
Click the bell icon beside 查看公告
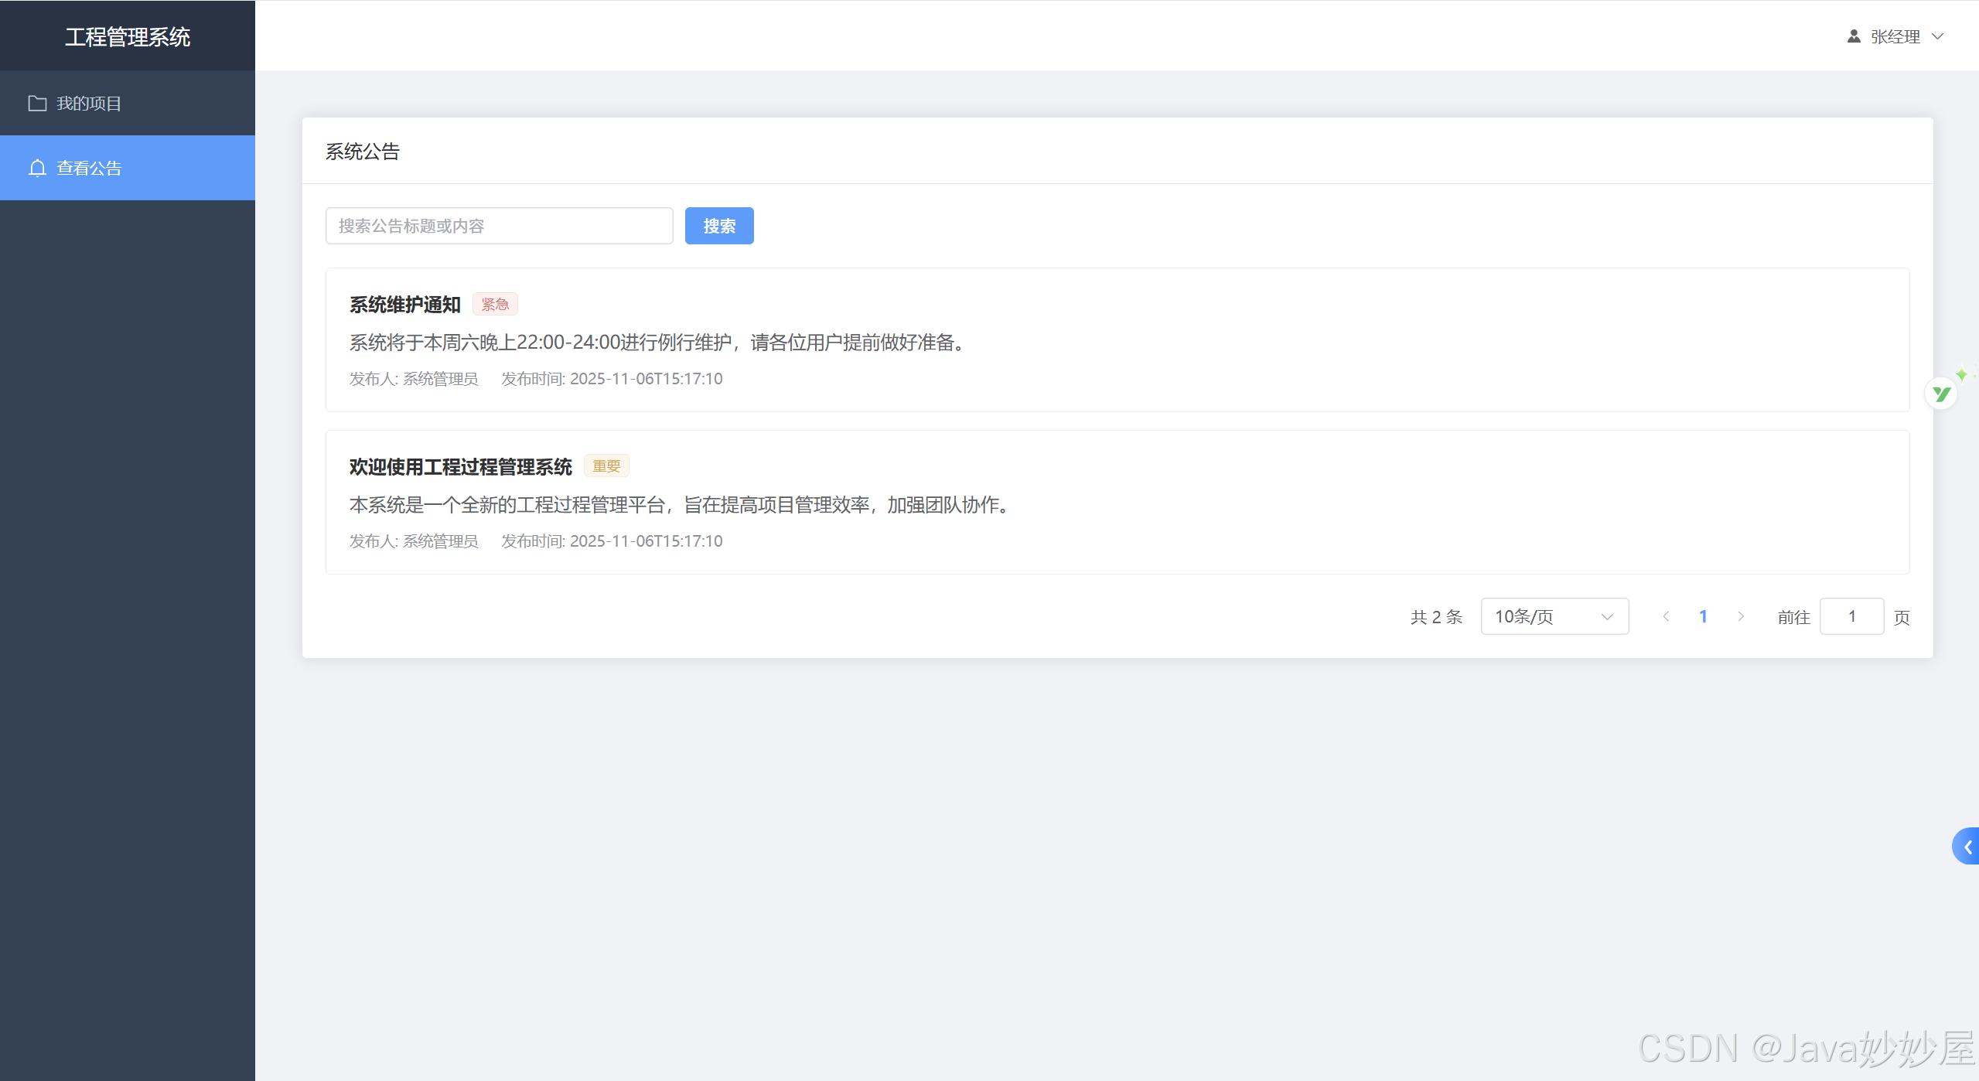pos(37,168)
